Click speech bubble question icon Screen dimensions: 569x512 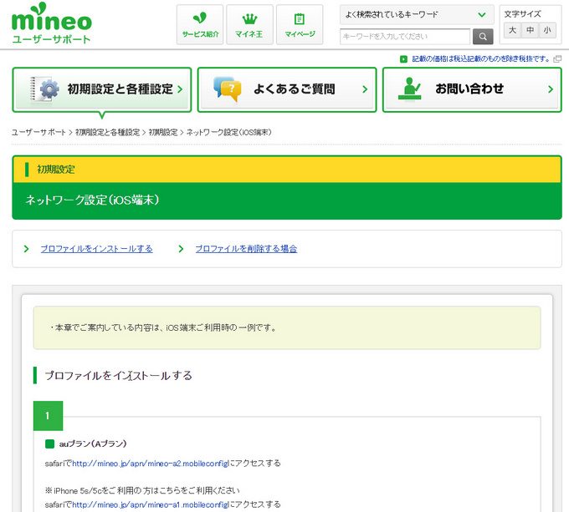[x=227, y=89]
